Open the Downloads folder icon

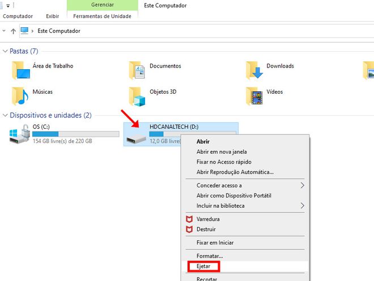pyautogui.click(x=254, y=70)
